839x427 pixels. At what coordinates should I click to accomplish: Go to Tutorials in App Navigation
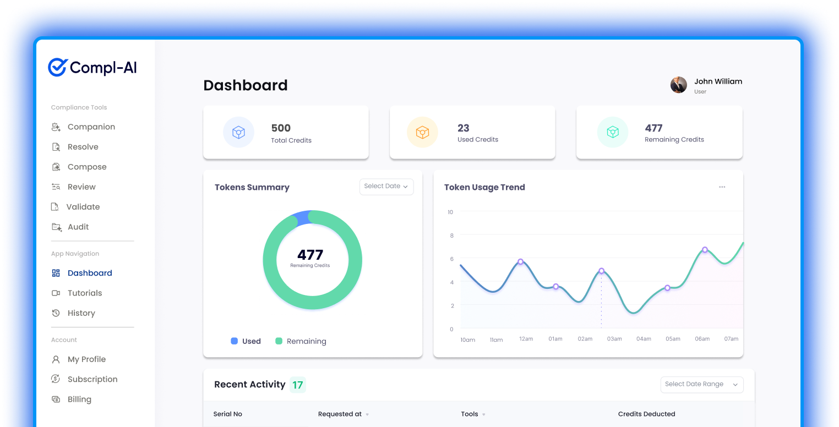pyautogui.click(x=84, y=293)
